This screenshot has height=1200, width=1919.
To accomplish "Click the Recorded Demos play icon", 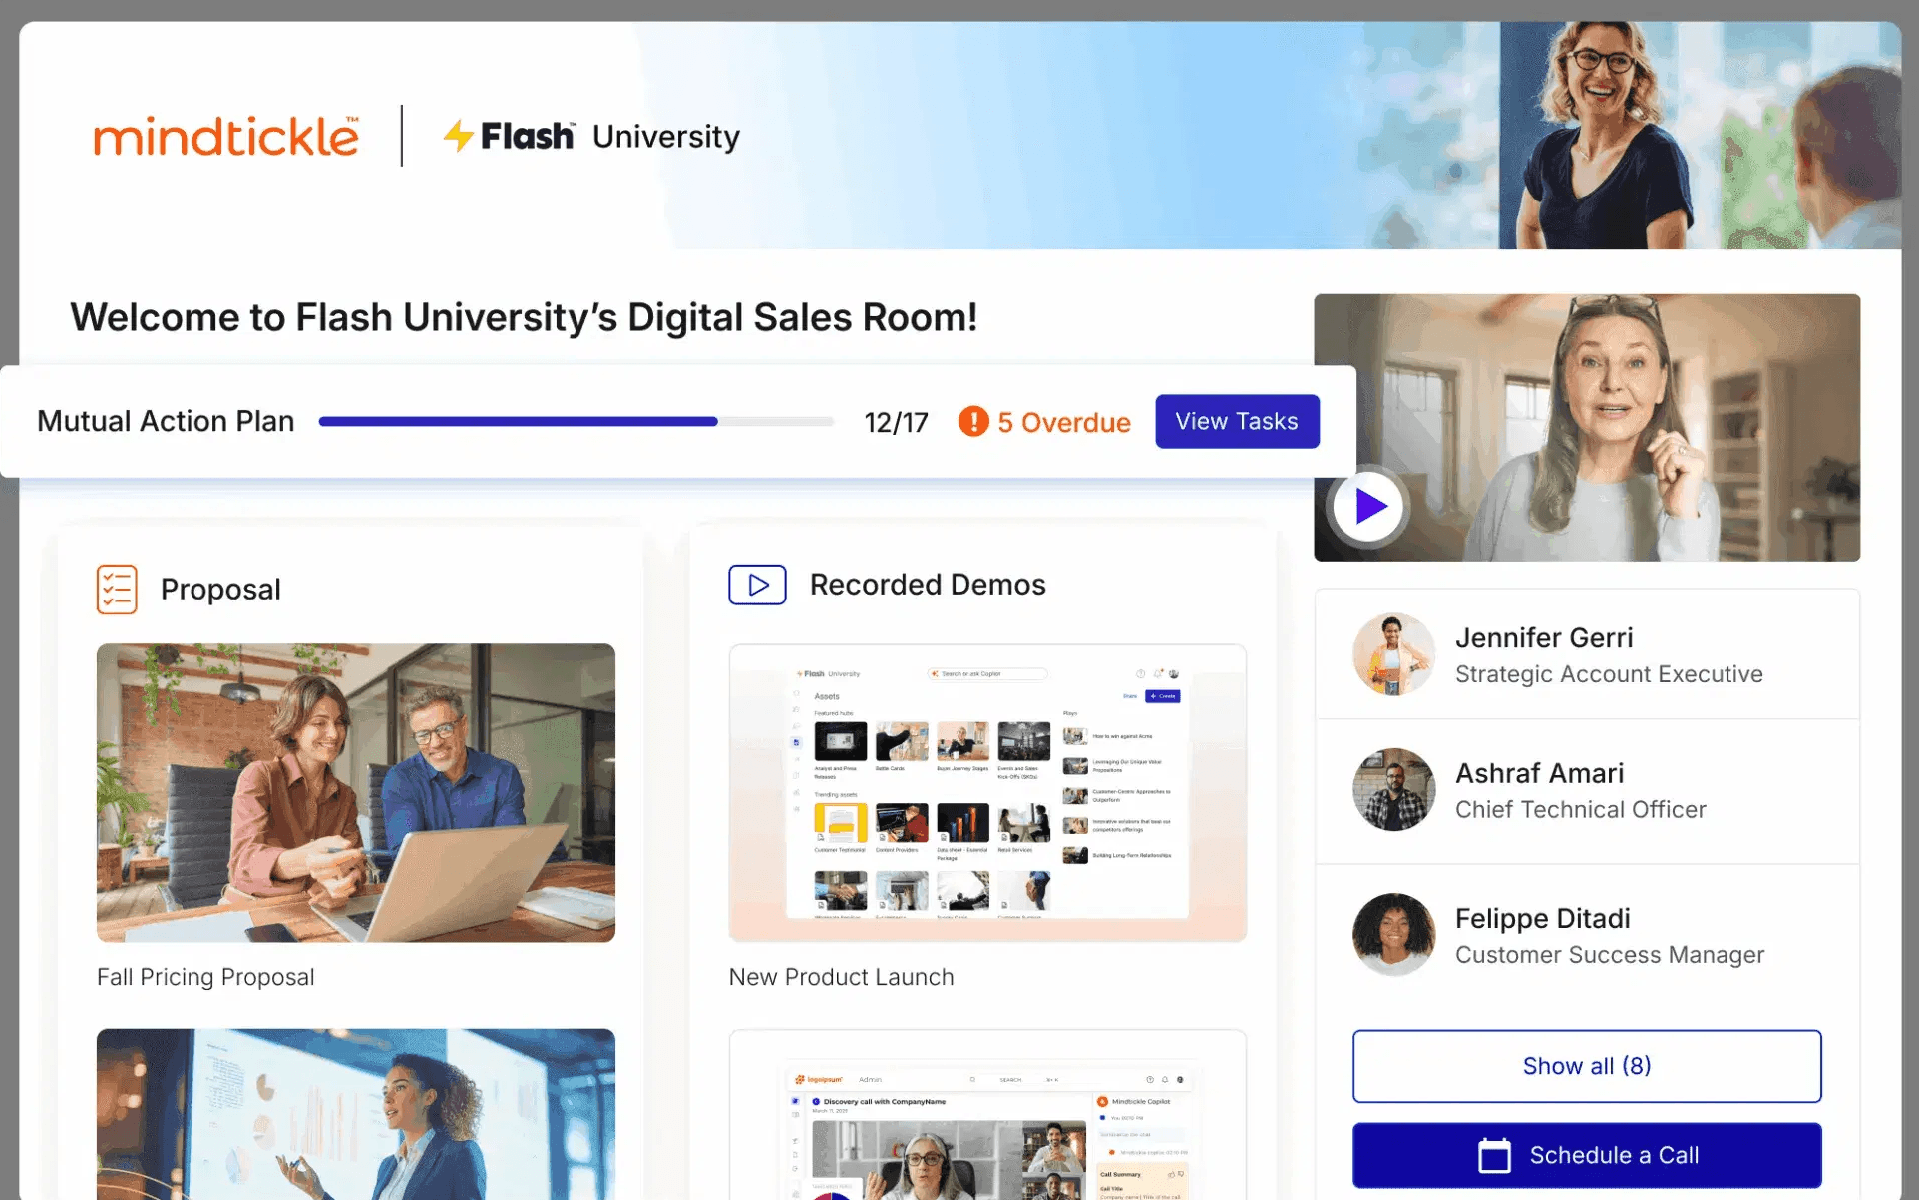I will coord(757,585).
